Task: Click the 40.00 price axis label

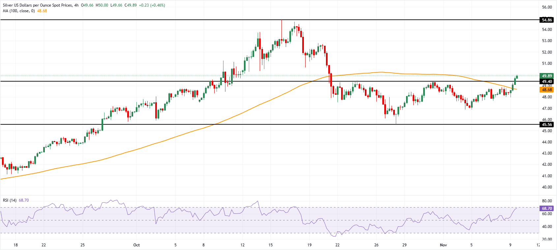Action: [x=547, y=187]
